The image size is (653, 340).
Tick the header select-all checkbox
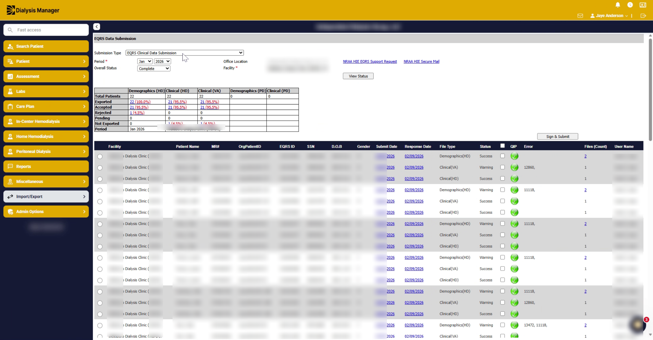click(503, 146)
